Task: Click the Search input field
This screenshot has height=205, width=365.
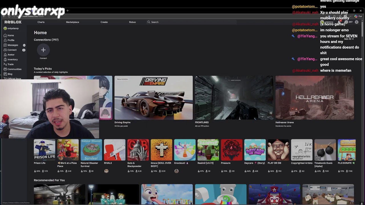Action: point(191,22)
